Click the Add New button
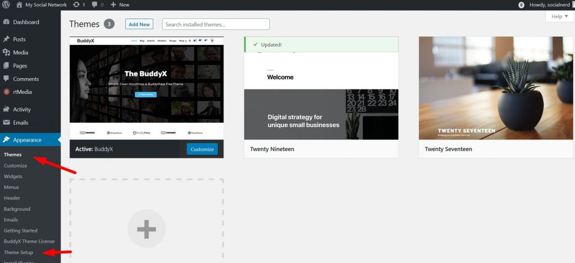 click(x=139, y=24)
